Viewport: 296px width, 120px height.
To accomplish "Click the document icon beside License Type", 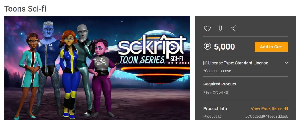I will pyautogui.click(x=205, y=63).
